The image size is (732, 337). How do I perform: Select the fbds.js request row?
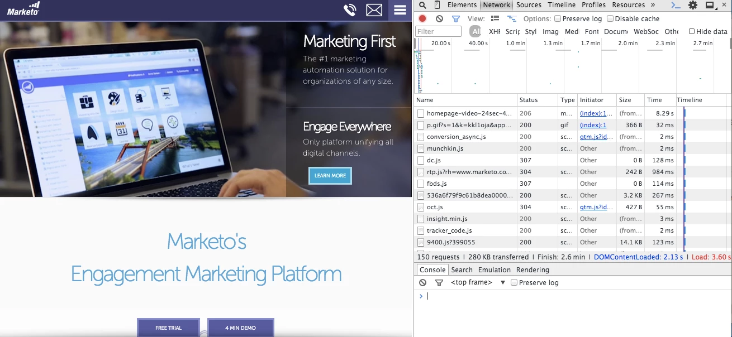point(573,184)
